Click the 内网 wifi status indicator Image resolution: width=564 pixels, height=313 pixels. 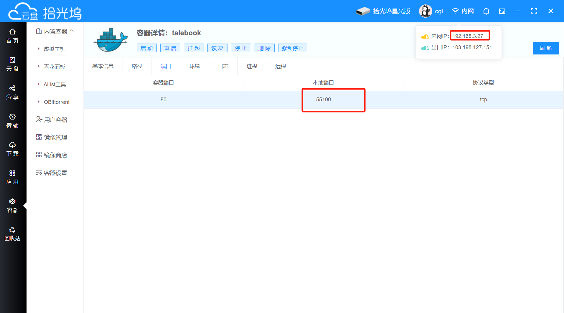click(x=463, y=11)
